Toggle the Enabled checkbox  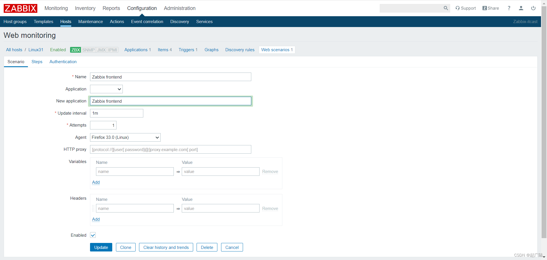[93, 235]
